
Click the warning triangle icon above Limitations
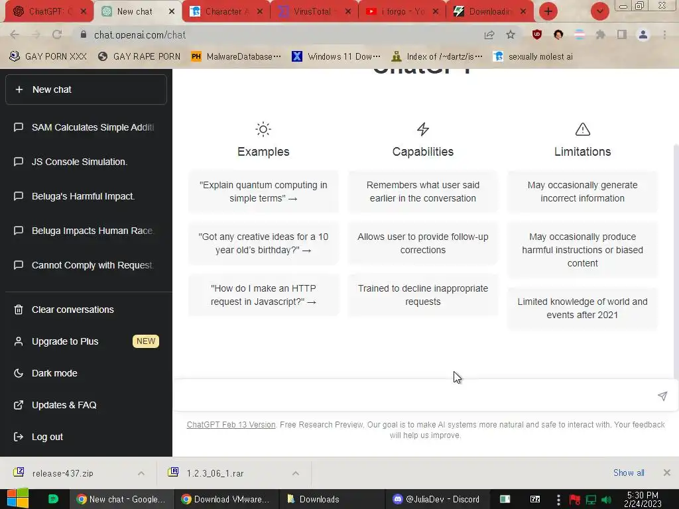pos(583,129)
